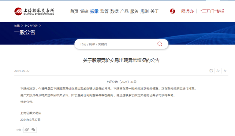Open the 服务 menu item
Viewport: 235px width, 136px height.
pos(134,11)
